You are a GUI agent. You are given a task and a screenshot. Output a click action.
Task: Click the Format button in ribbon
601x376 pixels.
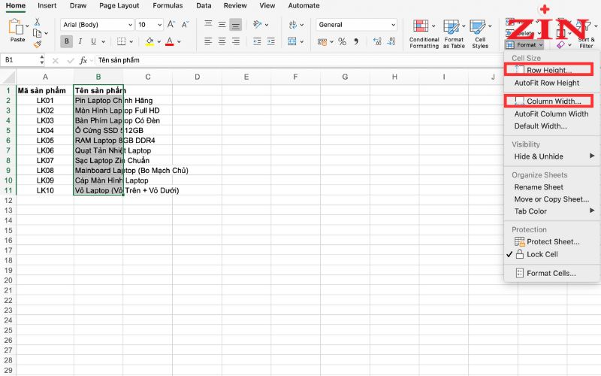tap(524, 45)
